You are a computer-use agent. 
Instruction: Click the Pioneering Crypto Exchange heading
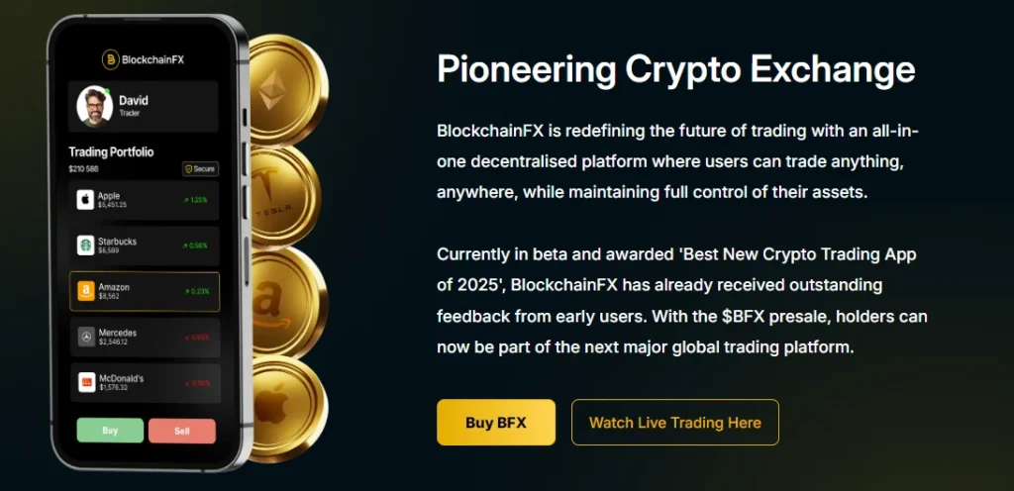(x=675, y=69)
